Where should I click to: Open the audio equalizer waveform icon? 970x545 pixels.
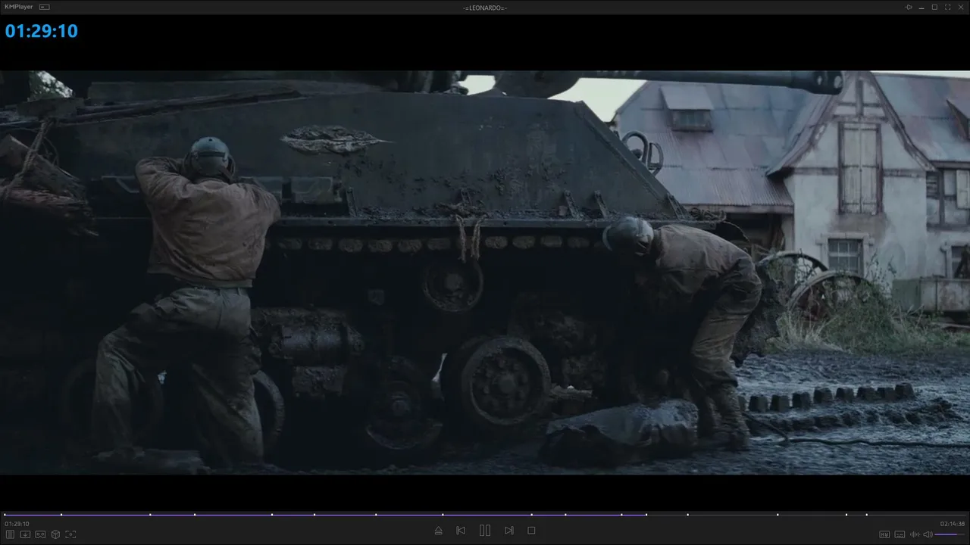click(x=914, y=534)
